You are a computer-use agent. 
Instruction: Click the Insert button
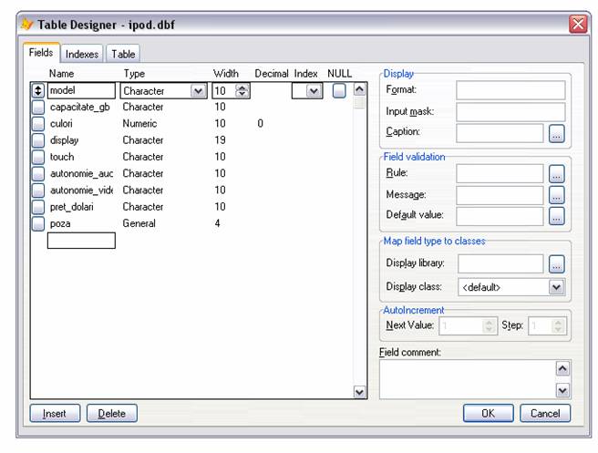(55, 414)
